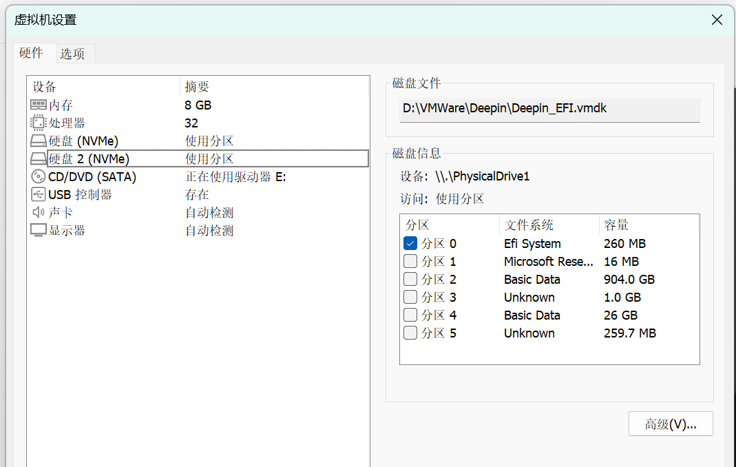Click the 硬盘 2 (NVMe) disk icon
The width and height of the screenshot is (736, 467).
38,159
